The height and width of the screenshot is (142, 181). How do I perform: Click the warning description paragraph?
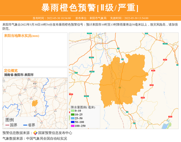90,27
